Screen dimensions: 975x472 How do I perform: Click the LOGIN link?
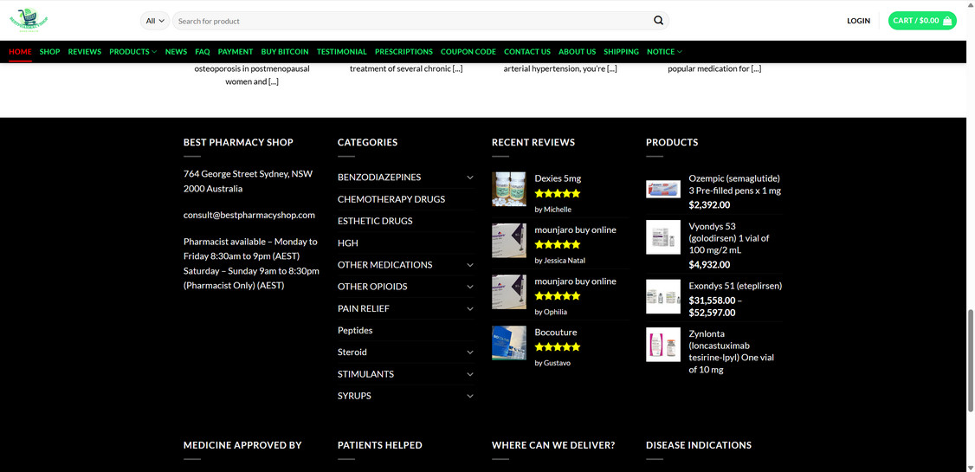[858, 21]
